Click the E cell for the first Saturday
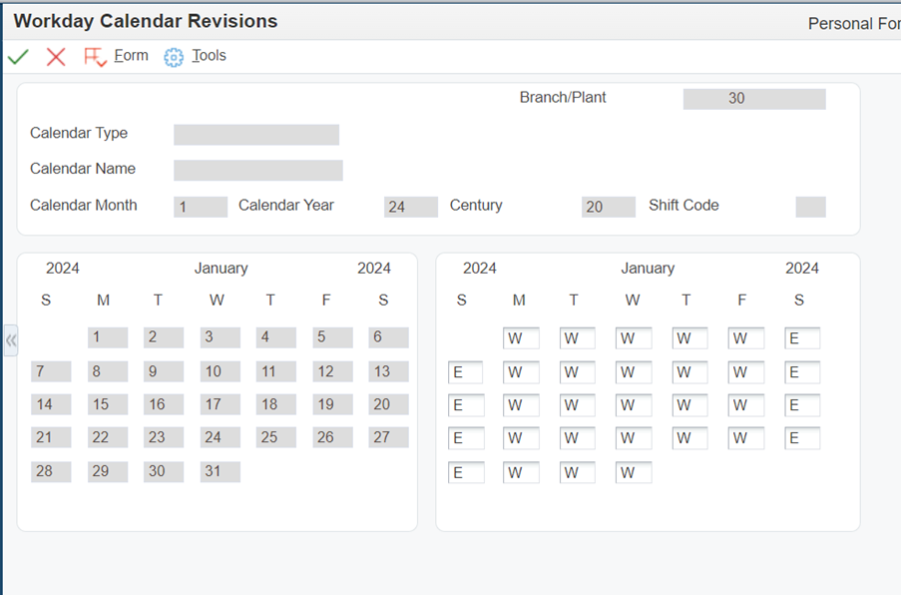Viewport: 901px width, 595px height. [802, 337]
